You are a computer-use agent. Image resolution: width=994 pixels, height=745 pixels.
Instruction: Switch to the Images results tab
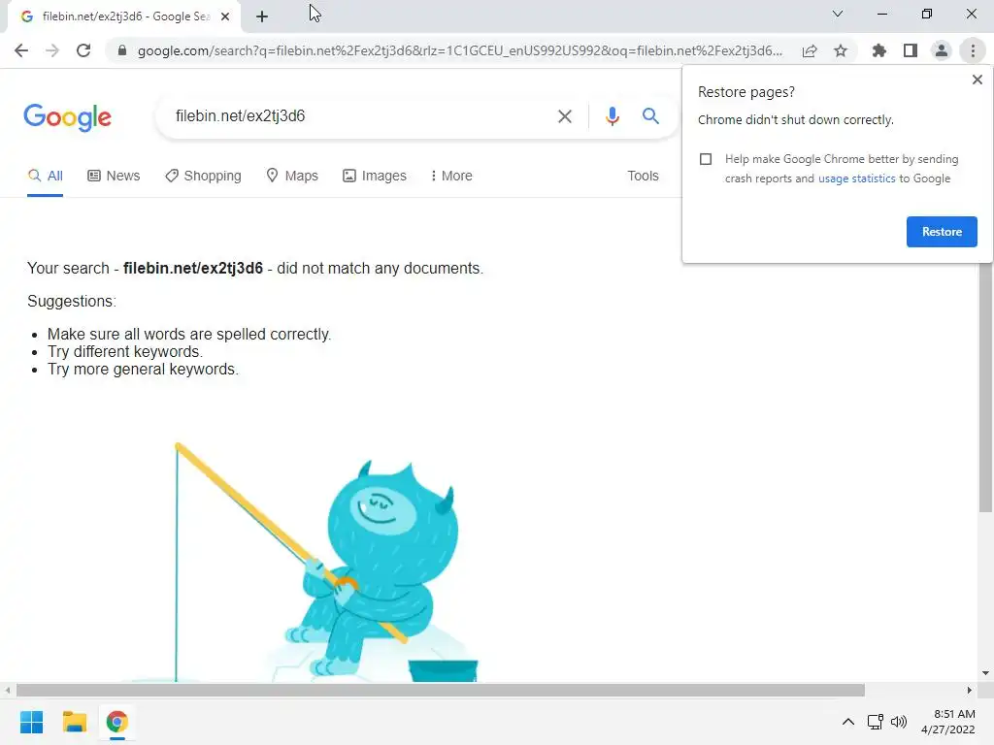(374, 177)
